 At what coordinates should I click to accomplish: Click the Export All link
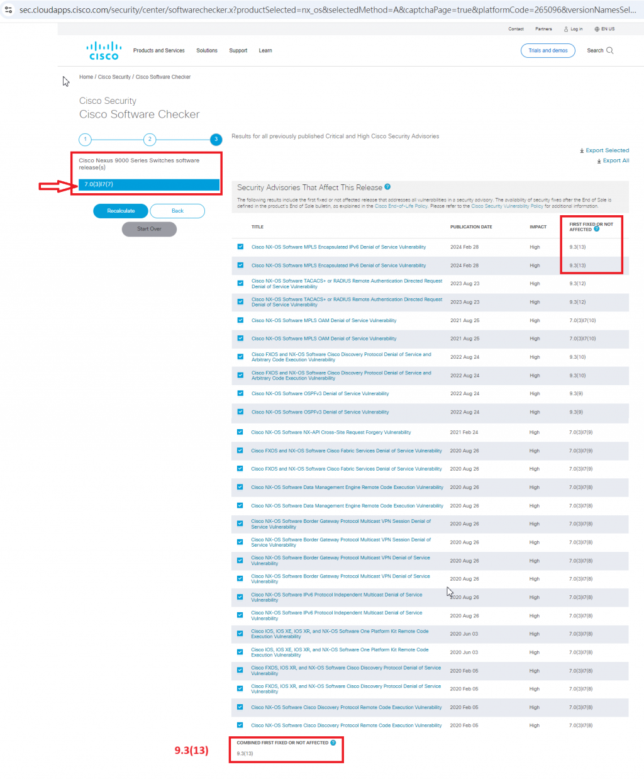pyautogui.click(x=616, y=160)
